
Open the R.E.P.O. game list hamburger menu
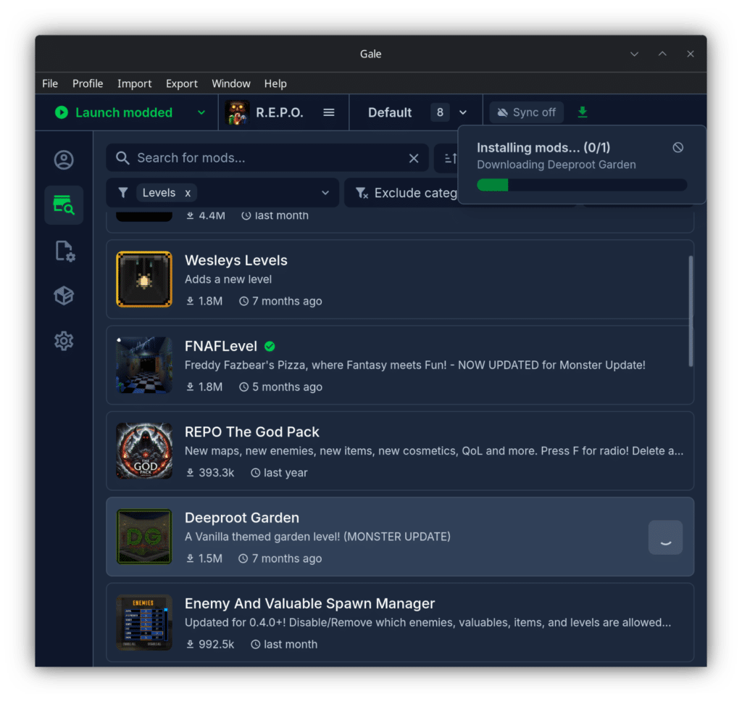click(x=329, y=112)
